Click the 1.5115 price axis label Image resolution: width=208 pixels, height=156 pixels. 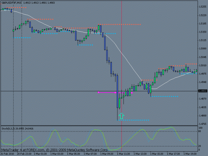tap(203, 40)
